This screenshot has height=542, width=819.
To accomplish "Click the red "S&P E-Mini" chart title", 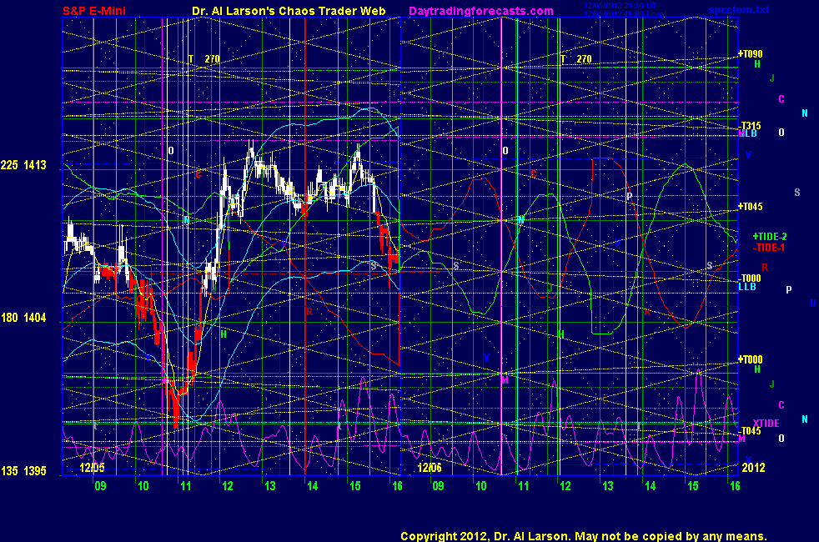I will click(94, 11).
